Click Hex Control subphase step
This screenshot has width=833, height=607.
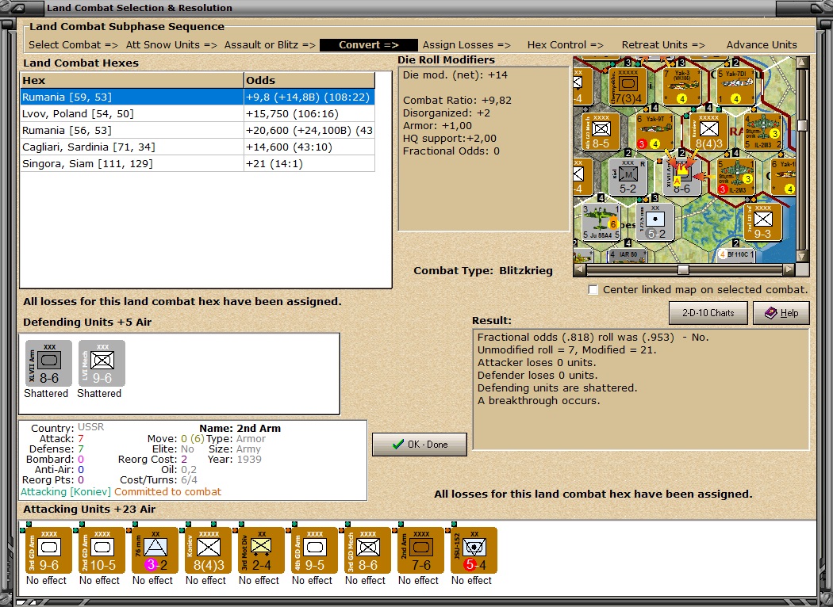565,45
